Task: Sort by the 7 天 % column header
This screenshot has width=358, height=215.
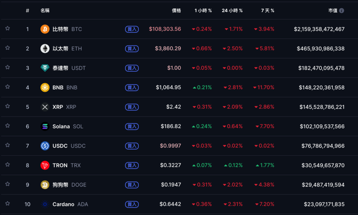Action: point(267,10)
